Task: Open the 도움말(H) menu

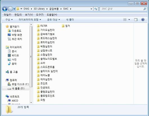Action: [52, 15]
